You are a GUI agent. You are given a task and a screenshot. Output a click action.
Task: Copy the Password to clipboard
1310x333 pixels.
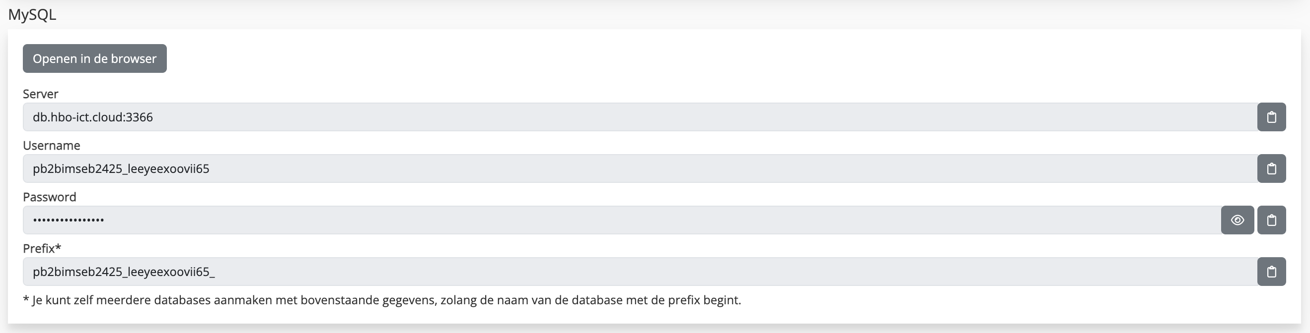[1271, 221]
